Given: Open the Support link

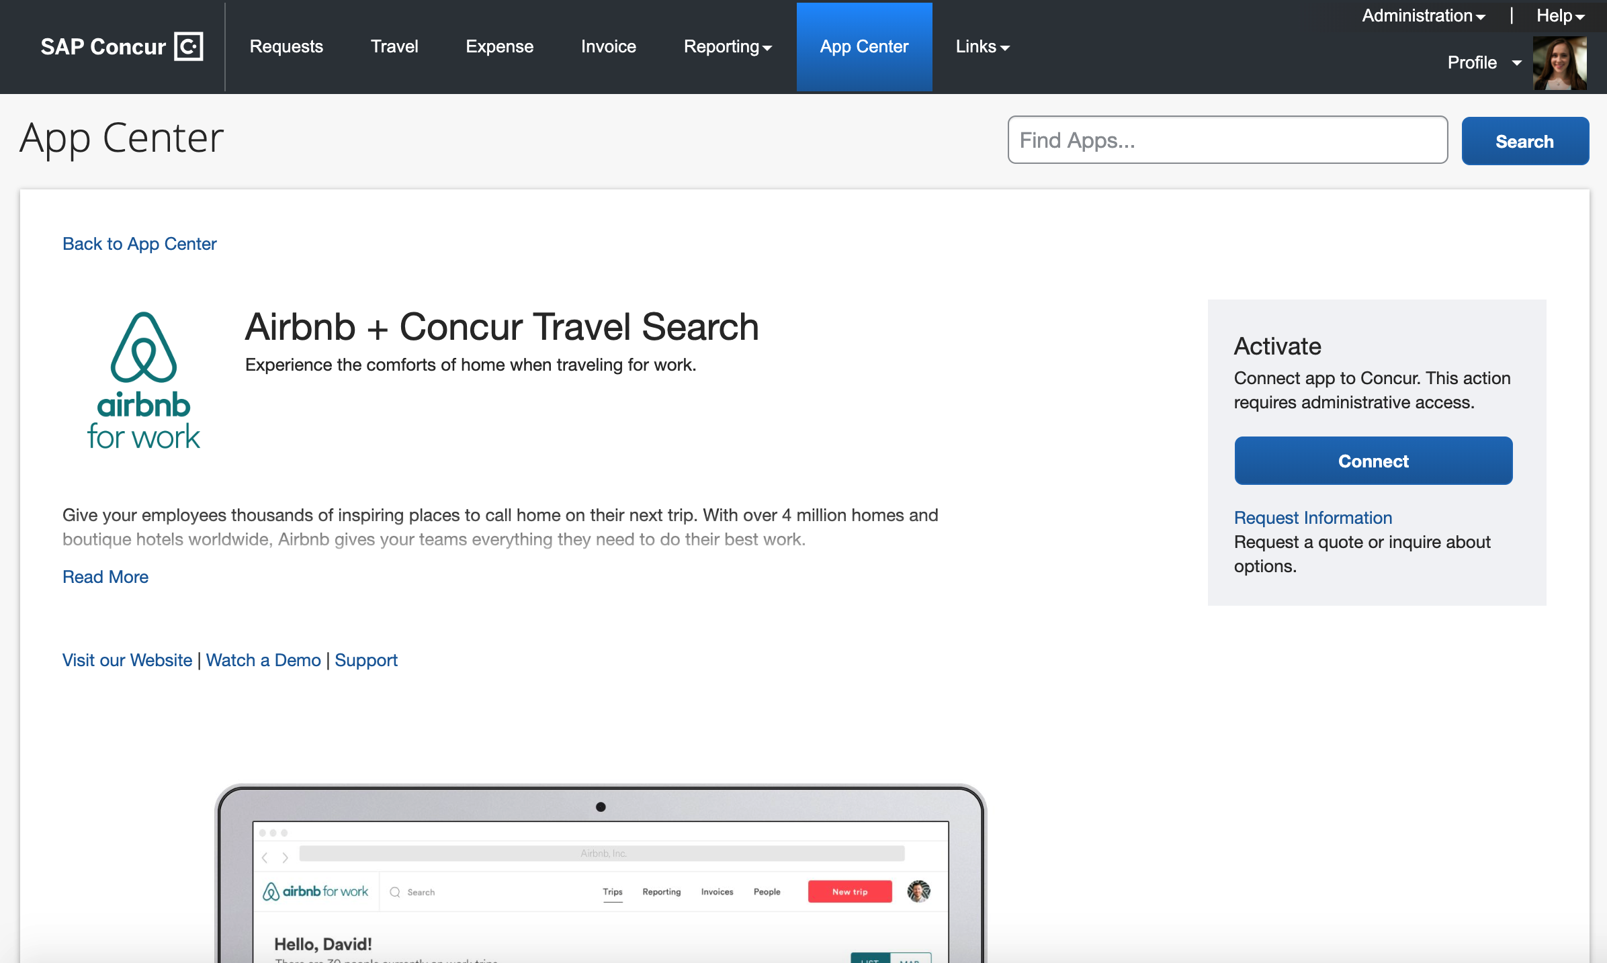Looking at the screenshot, I should tap(366, 660).
